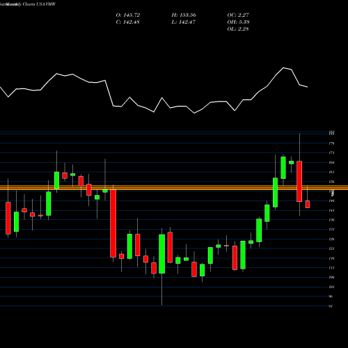Screen dimensions: 348x348
Task: Select the OH: 5.38 reading
Action: click(x=238, y=22)
